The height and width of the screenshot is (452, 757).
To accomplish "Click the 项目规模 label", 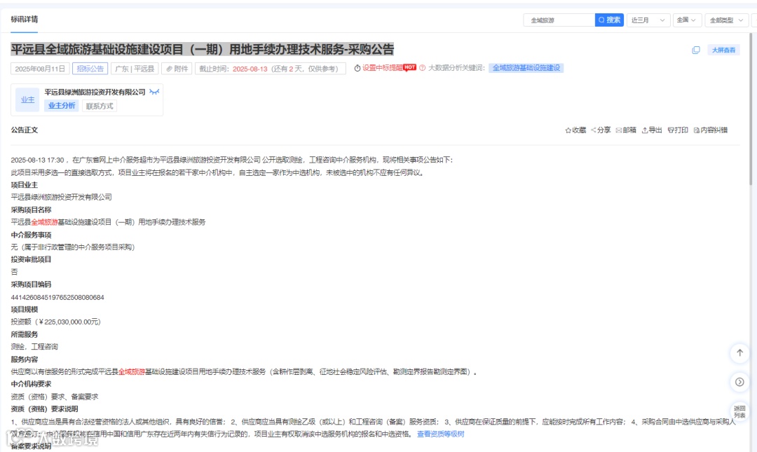I will 24,310.
